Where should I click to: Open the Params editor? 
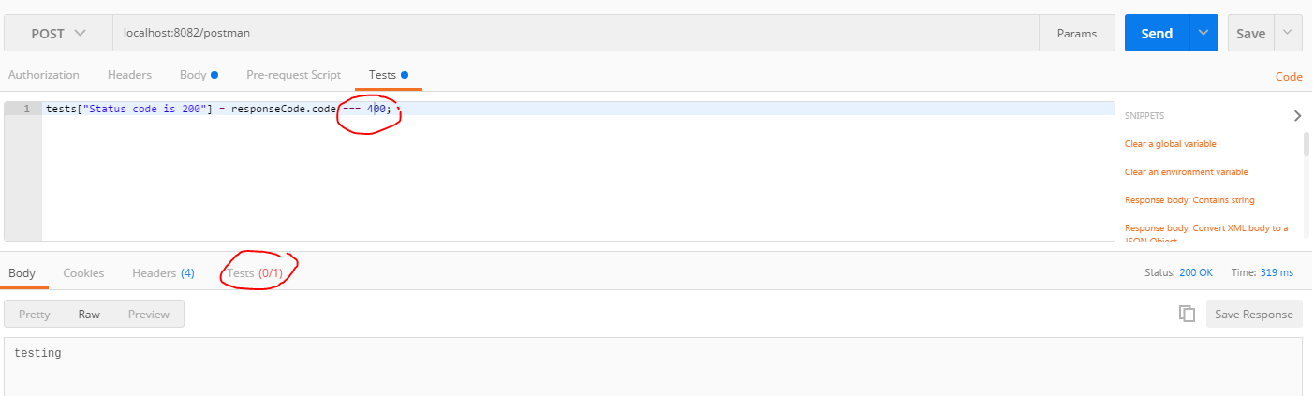[1077, 33]
